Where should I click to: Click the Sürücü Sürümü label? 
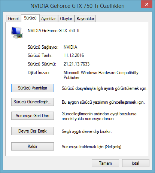pyautogui.click(x=42, y=64)
